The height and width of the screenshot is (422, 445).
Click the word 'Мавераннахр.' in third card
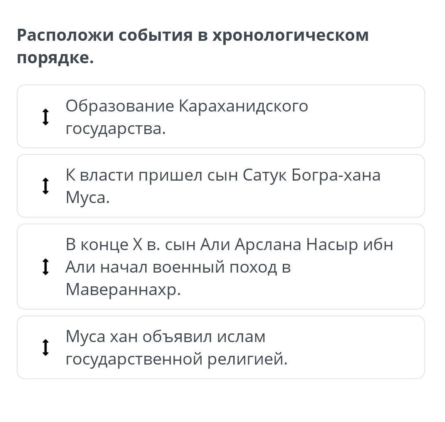coord(123,290)
